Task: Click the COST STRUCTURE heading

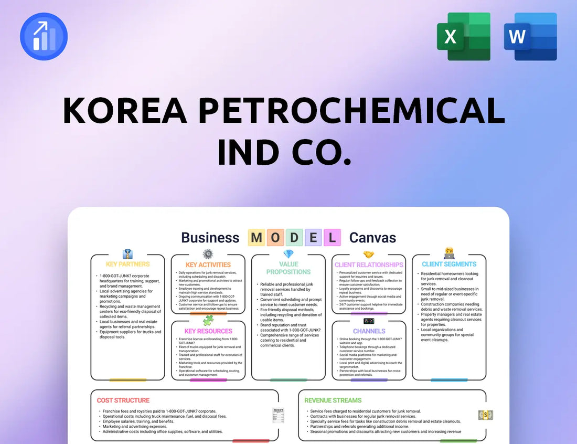Action: coord(123,400)
